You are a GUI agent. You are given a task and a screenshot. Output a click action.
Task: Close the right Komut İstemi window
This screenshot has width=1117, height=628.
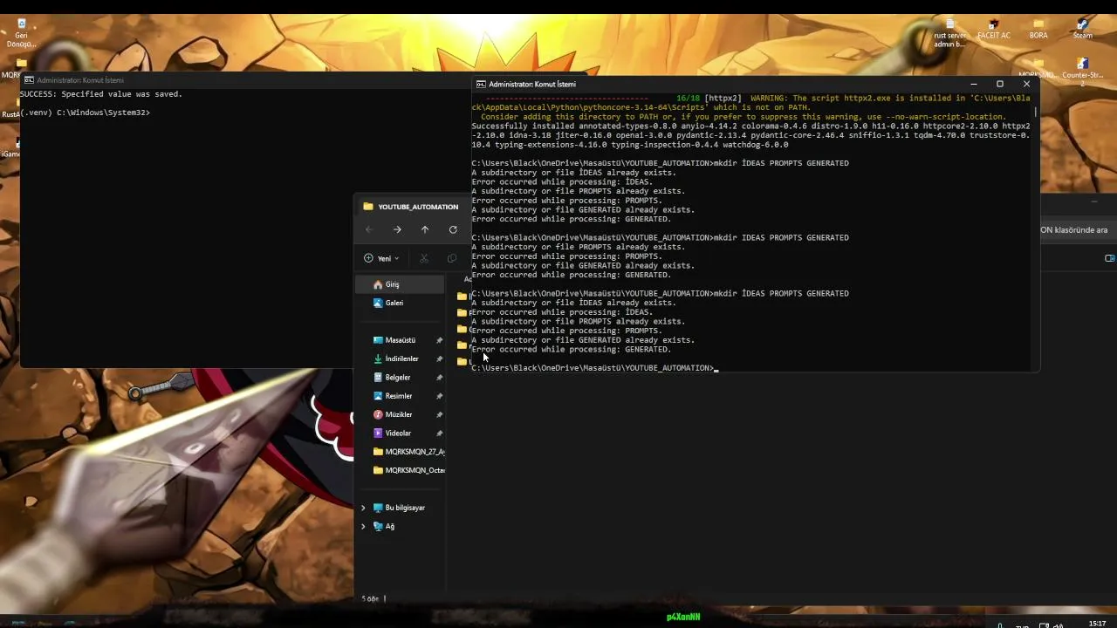(1026, 85)
